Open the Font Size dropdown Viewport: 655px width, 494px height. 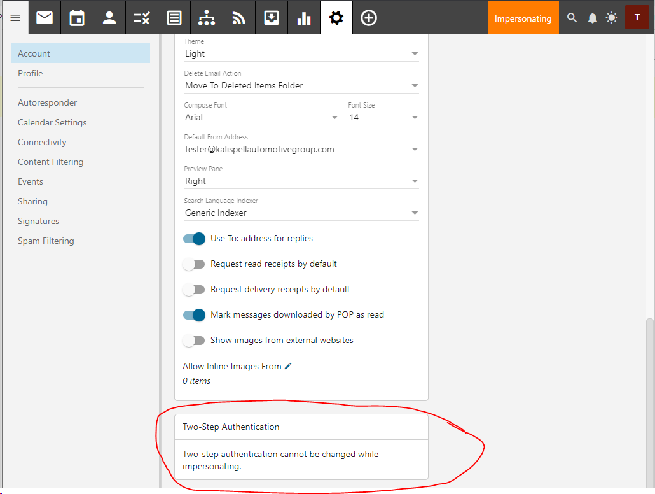pyautogui.click(x=383, y=118)
